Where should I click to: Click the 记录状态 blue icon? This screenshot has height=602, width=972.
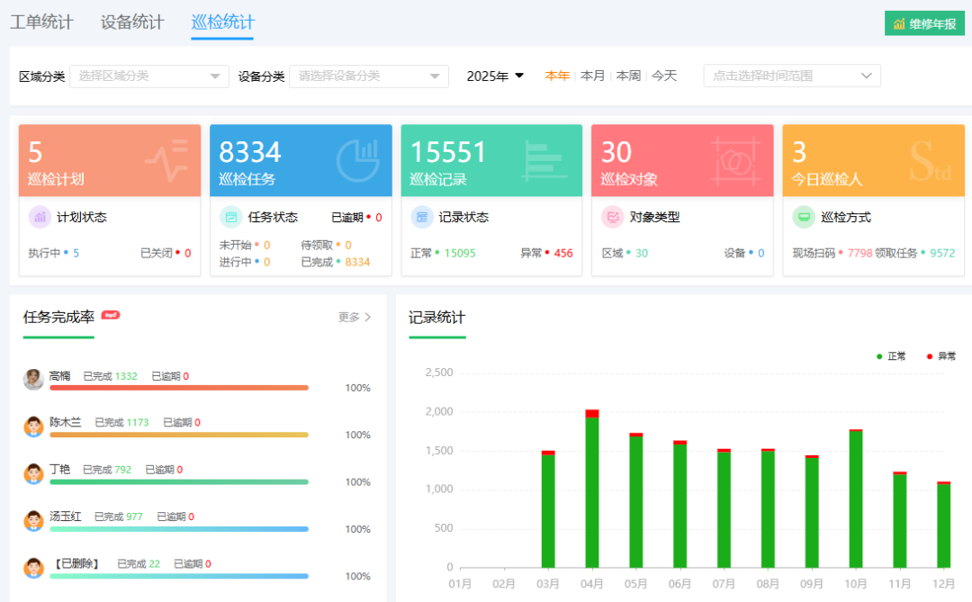pyautogui.click(x=421, y=217)
